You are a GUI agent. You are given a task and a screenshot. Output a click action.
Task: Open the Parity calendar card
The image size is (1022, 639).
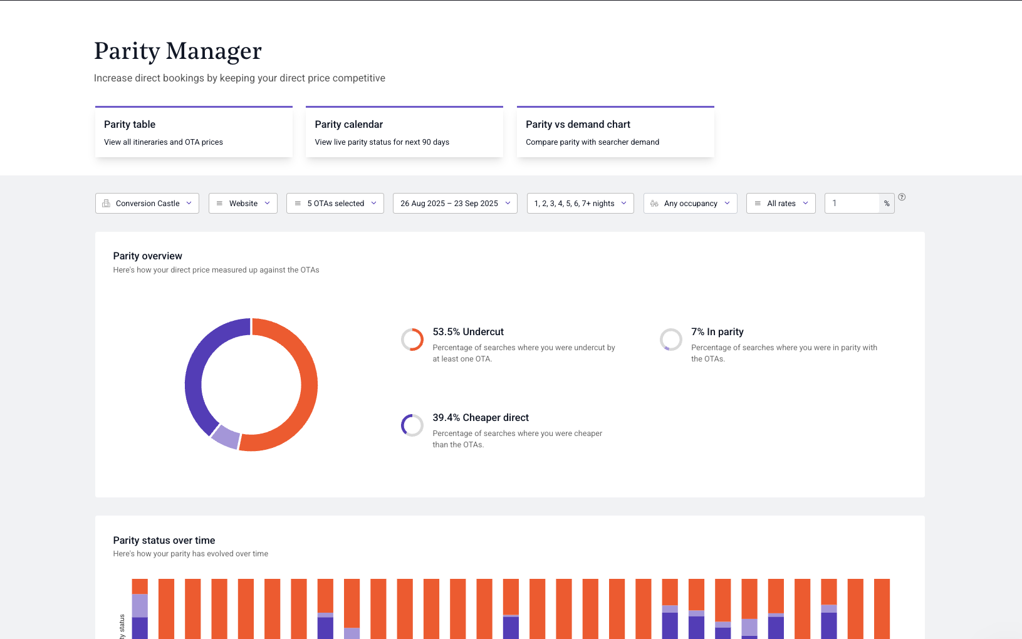(404, 132)
